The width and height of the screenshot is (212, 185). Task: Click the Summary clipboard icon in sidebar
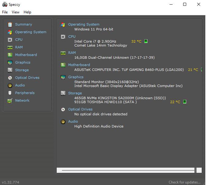click(x=10, y=24)
